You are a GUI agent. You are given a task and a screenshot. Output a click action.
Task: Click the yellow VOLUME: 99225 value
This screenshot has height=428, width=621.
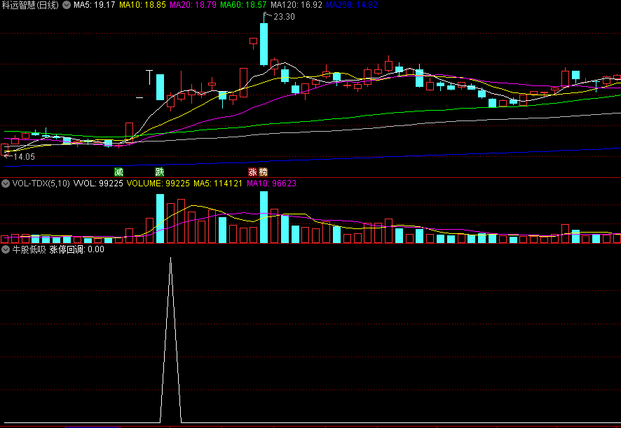click(x=158, y=184)
